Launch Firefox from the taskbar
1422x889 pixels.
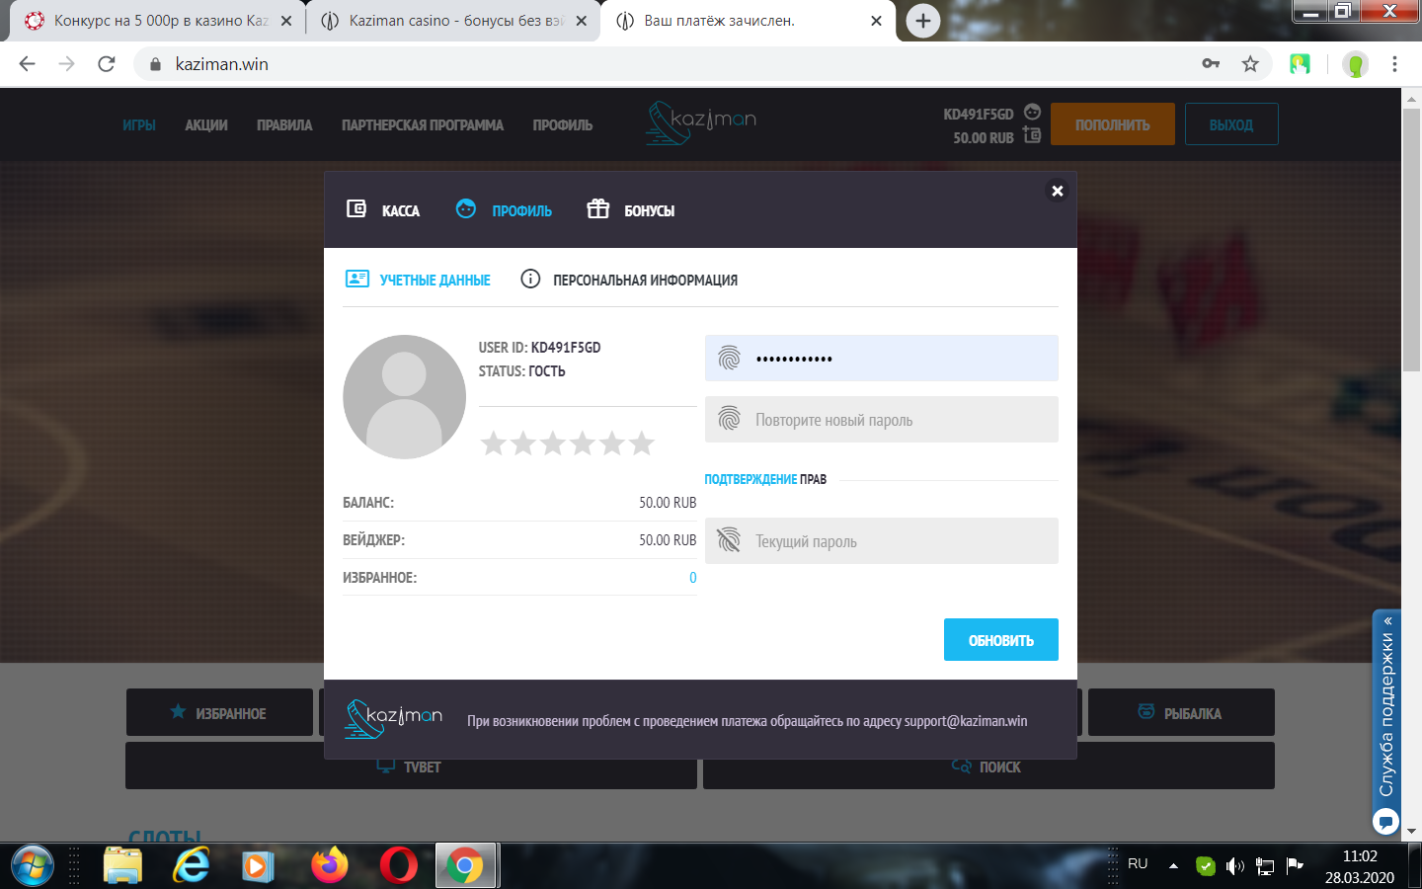coord(329,866)
